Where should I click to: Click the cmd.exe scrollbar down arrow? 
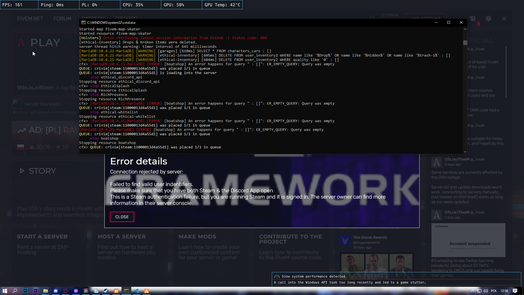pyautogui.click(x=465, y=152)
